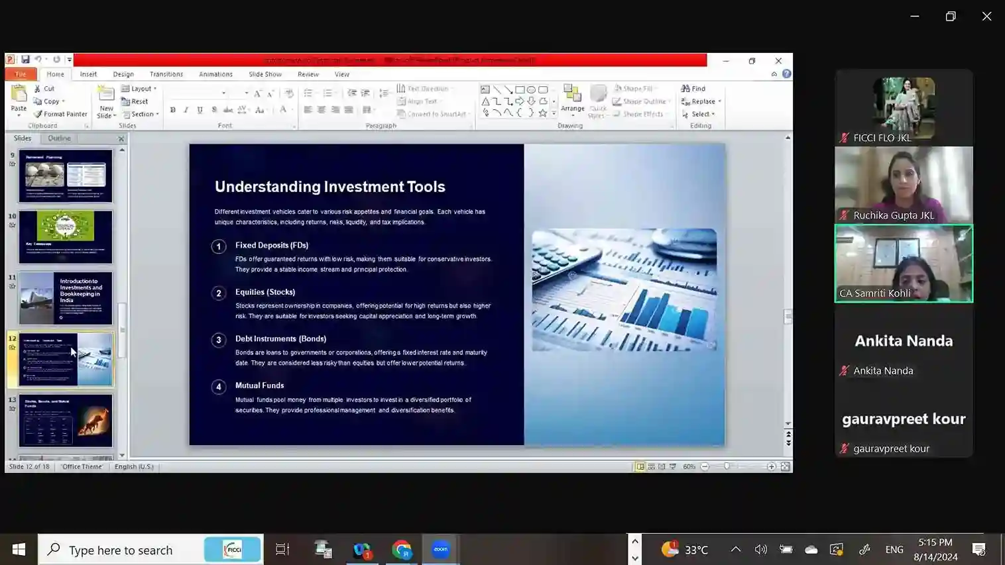The height and width of the screenshot is (565, 1005).
Task: Click the Cut button
Action: click(44, 89)
